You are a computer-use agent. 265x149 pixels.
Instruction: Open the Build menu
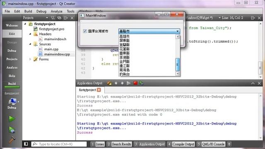click(28, 11)
